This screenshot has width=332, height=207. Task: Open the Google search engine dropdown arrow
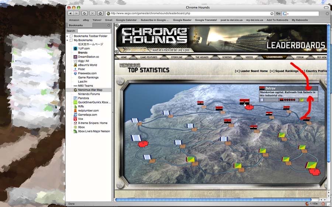pyautogui.click(x=288, y=14)
